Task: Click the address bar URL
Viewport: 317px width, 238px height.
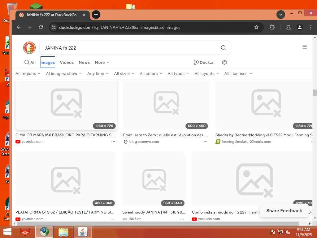Action: click(120, 27)
